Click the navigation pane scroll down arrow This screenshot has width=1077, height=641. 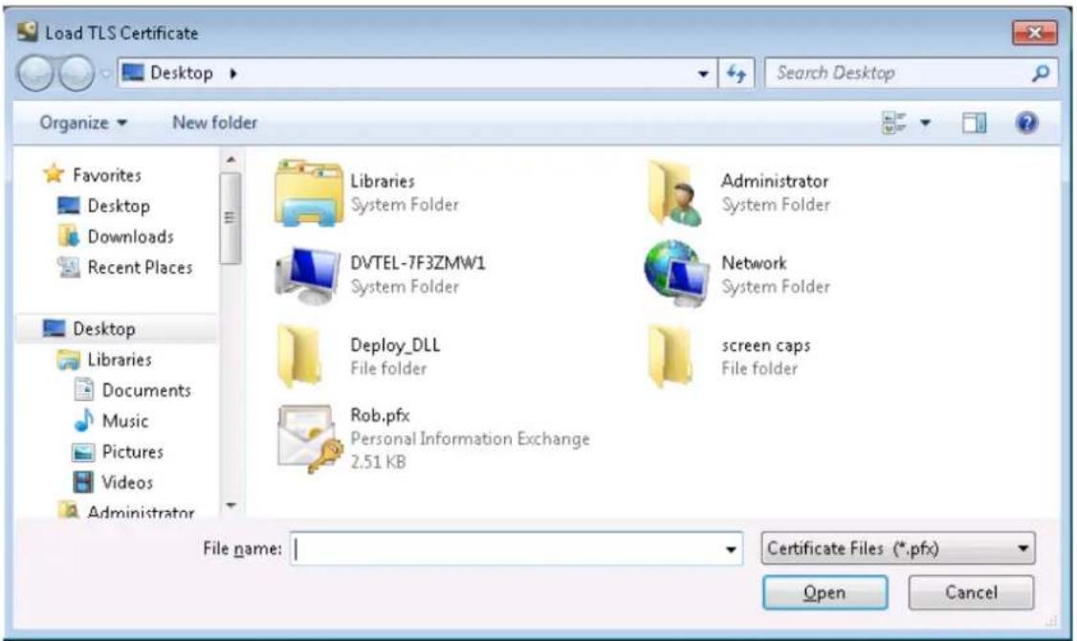tap(231, 506)
